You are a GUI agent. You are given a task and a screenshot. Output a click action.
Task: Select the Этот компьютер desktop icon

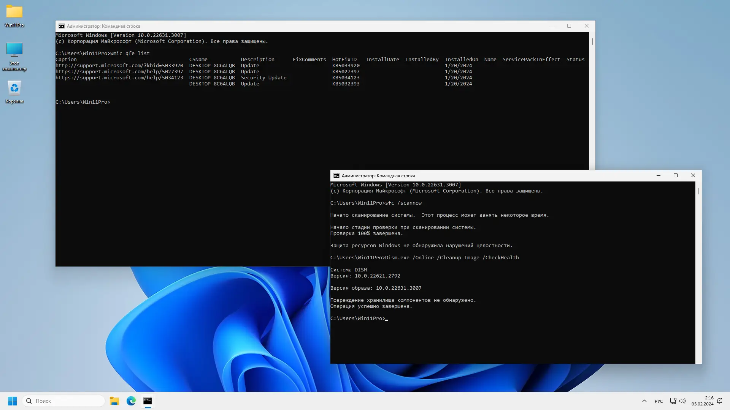(14, 50)
